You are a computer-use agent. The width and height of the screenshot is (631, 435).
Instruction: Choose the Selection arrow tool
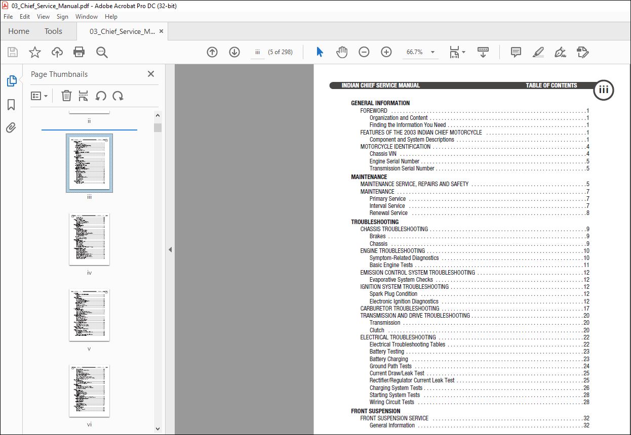[x=320, y=52]
